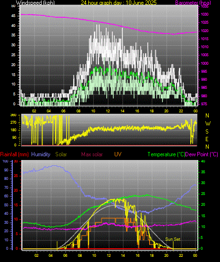
Task: Click the Dew Point (°C) legend label
Action: [202, 154]
